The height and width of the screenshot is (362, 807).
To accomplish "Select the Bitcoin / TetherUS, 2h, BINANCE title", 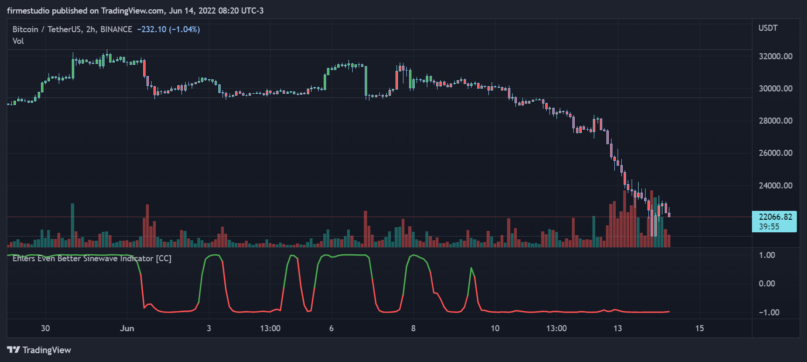I will [72, 29].
